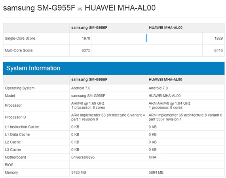
Task: Click the BIOS row label
Action: [9, 165]
